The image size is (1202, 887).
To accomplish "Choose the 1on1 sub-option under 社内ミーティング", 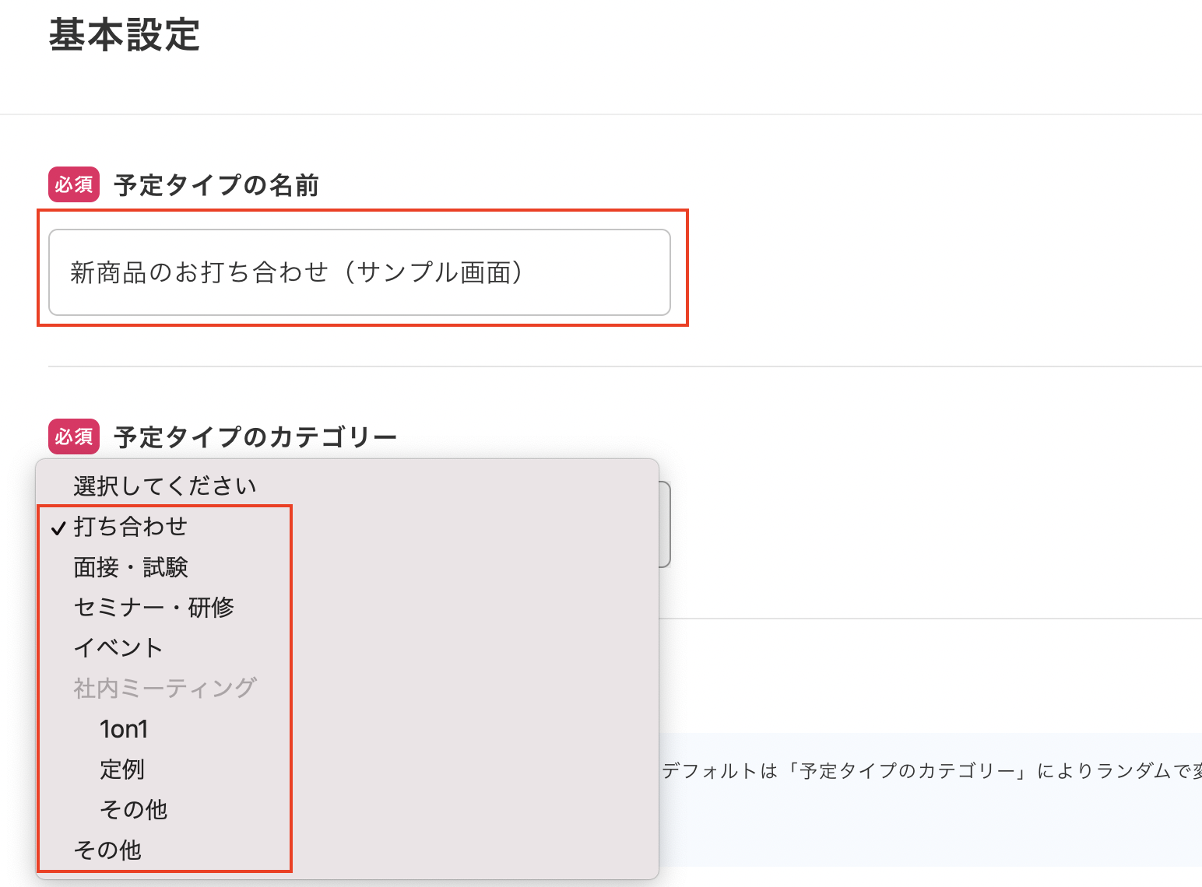I will pos(123,729).
